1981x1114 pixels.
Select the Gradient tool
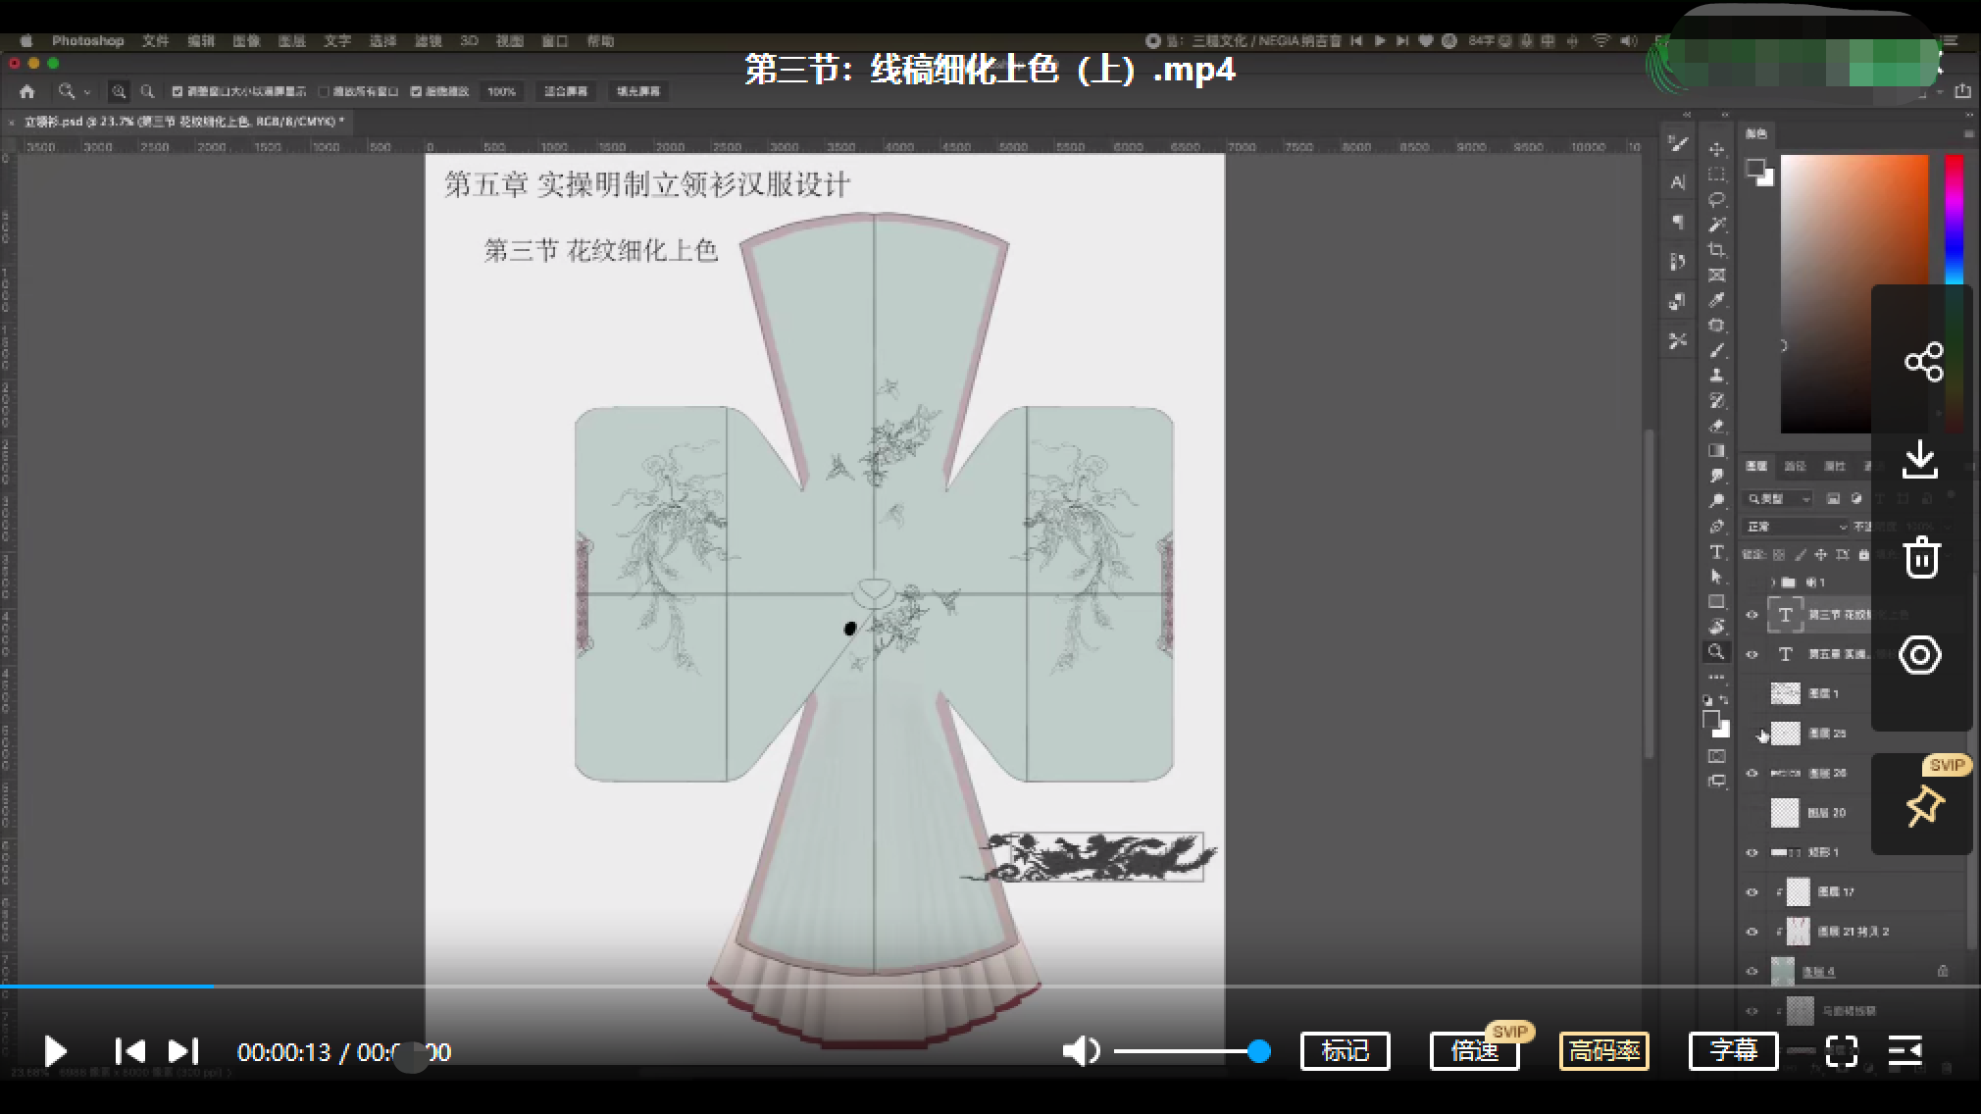click(x=1716, y=451)
